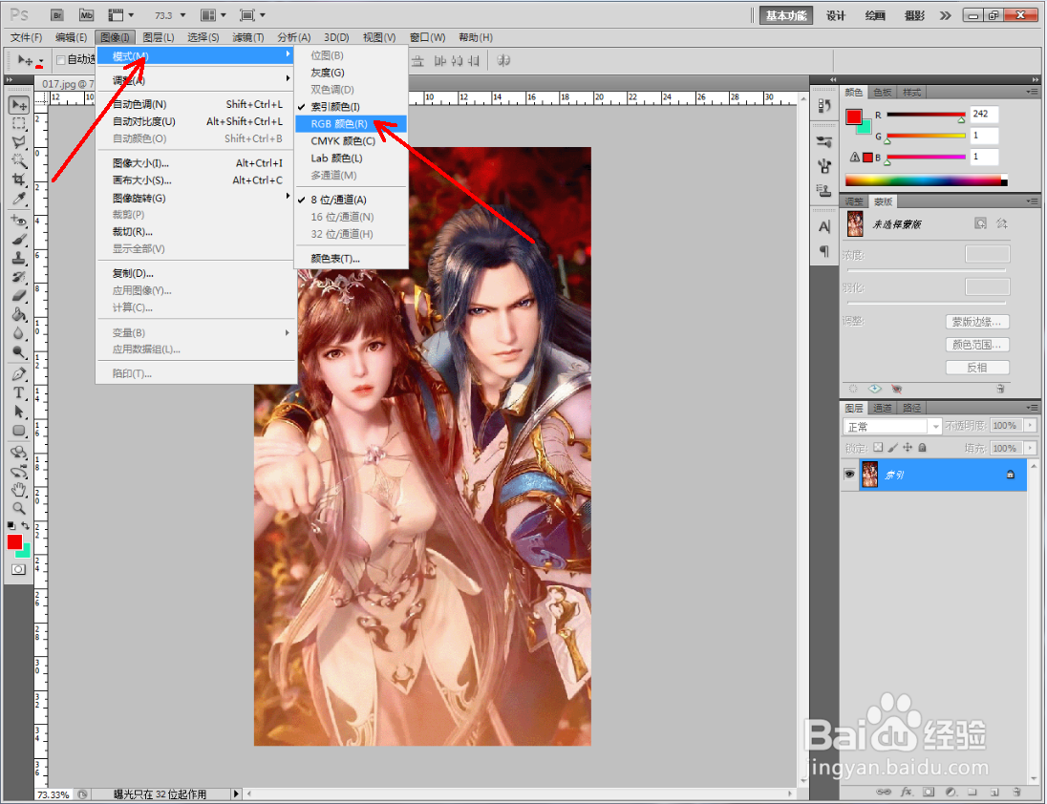Select the Blur tool
This screenshot has height=804, width=1047.
point(19,333)
